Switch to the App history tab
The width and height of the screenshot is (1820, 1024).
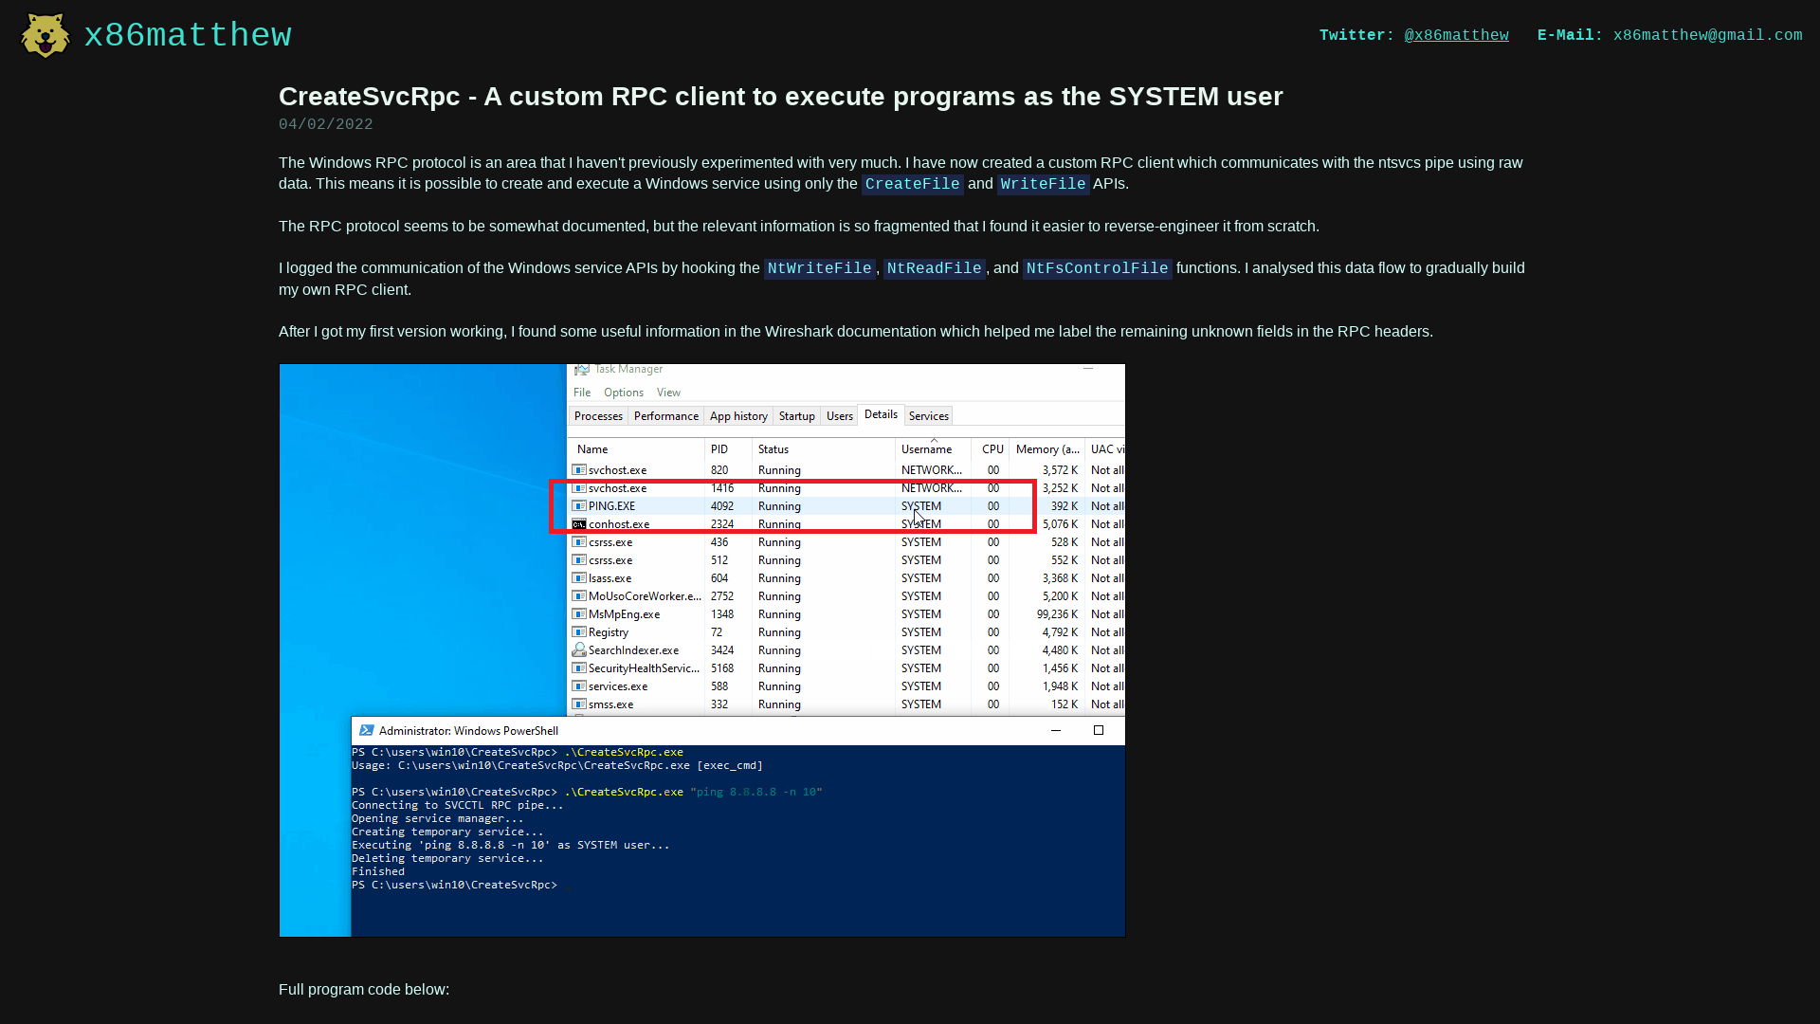coord(738,416)
